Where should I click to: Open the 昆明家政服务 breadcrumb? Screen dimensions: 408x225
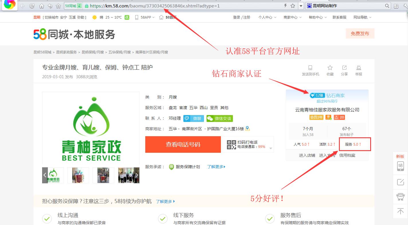[x=66, y=52]
